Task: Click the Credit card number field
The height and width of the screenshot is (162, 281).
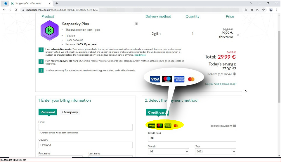Action: (x=192, y=138)
